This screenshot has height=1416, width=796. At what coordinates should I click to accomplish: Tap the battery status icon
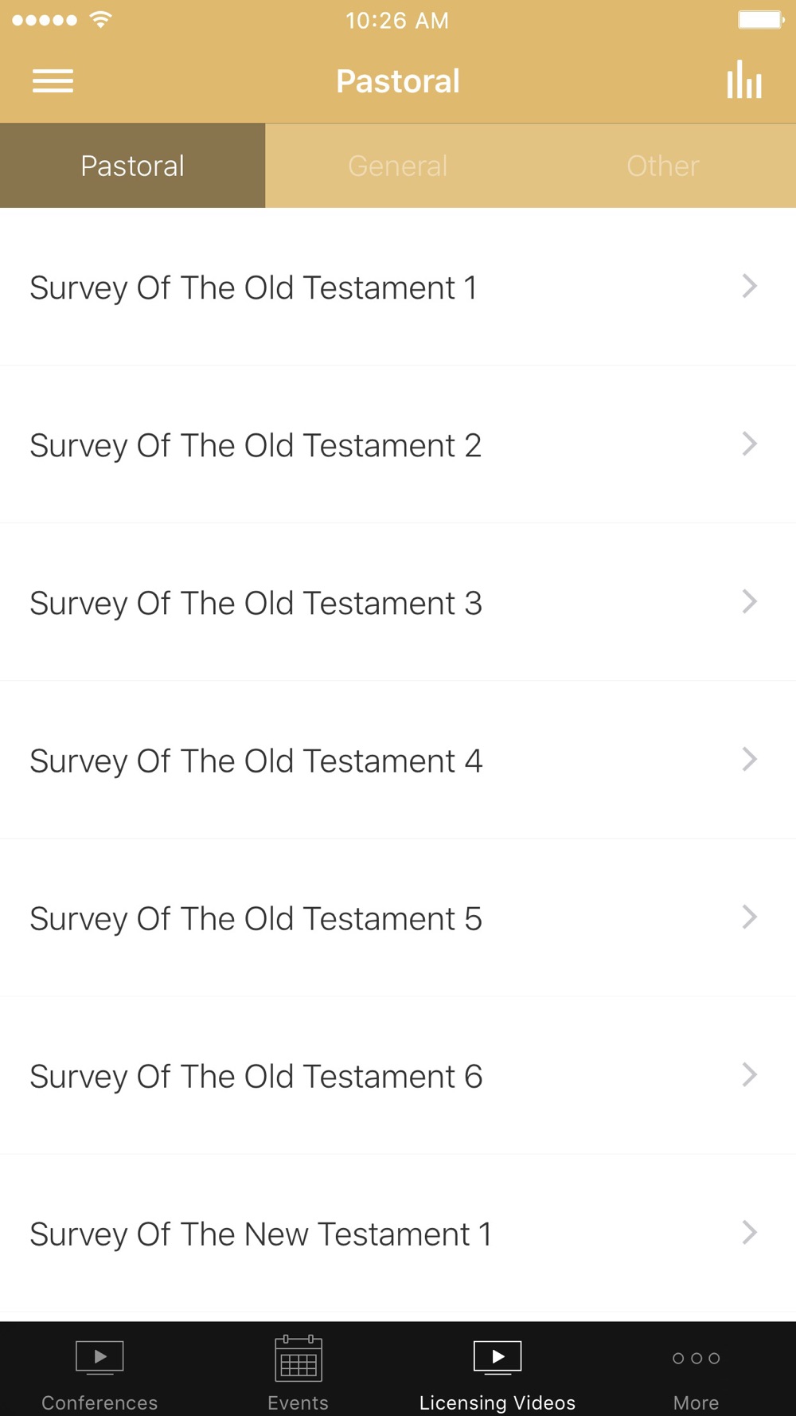pos(760,20)
